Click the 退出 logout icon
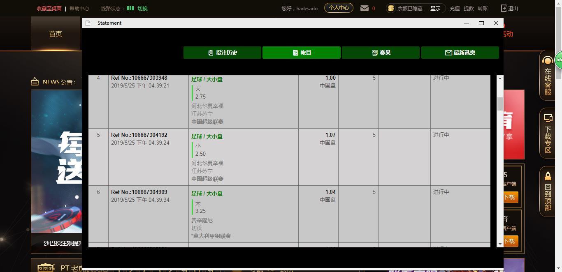This screenshot has width=562, height=272. [x=504, y=8]
